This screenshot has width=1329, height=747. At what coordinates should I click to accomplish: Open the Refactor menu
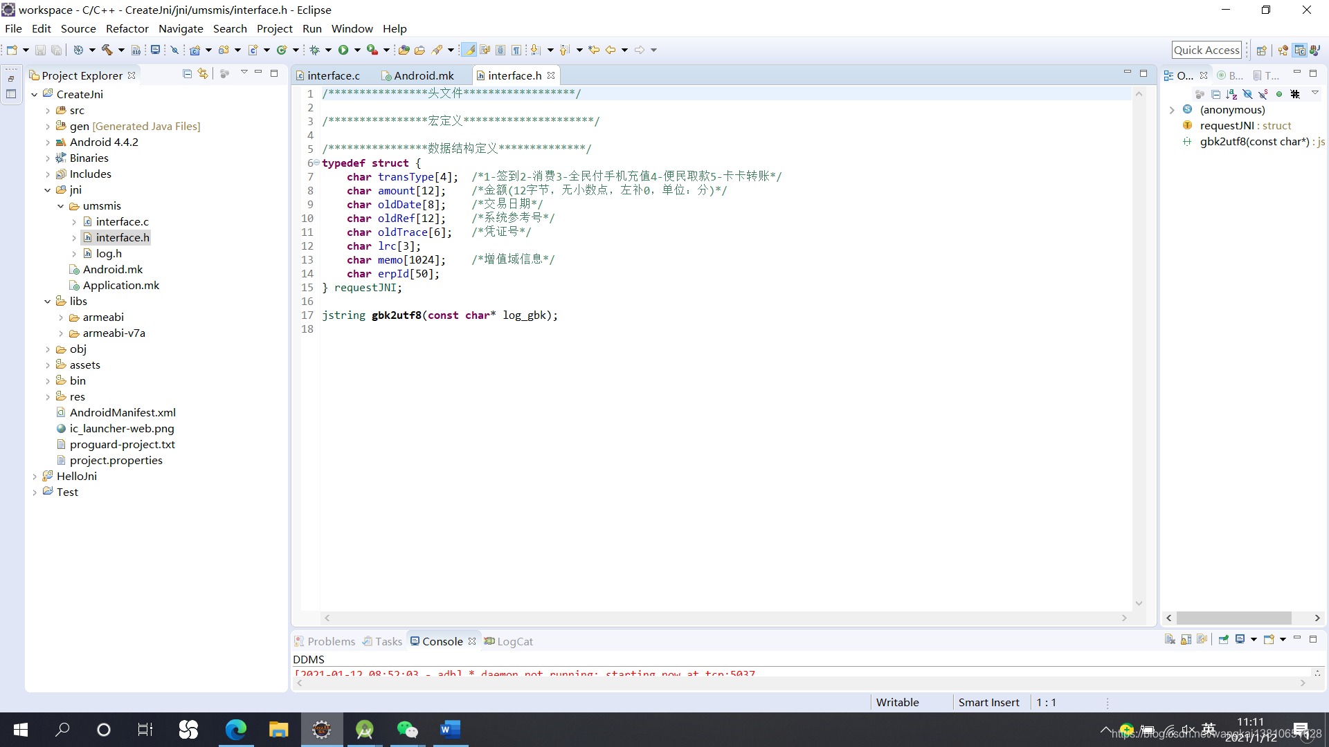(127, 28)
